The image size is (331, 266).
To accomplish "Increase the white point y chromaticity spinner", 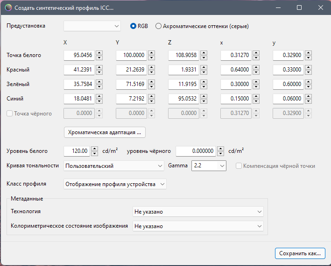I will point(308,53).
